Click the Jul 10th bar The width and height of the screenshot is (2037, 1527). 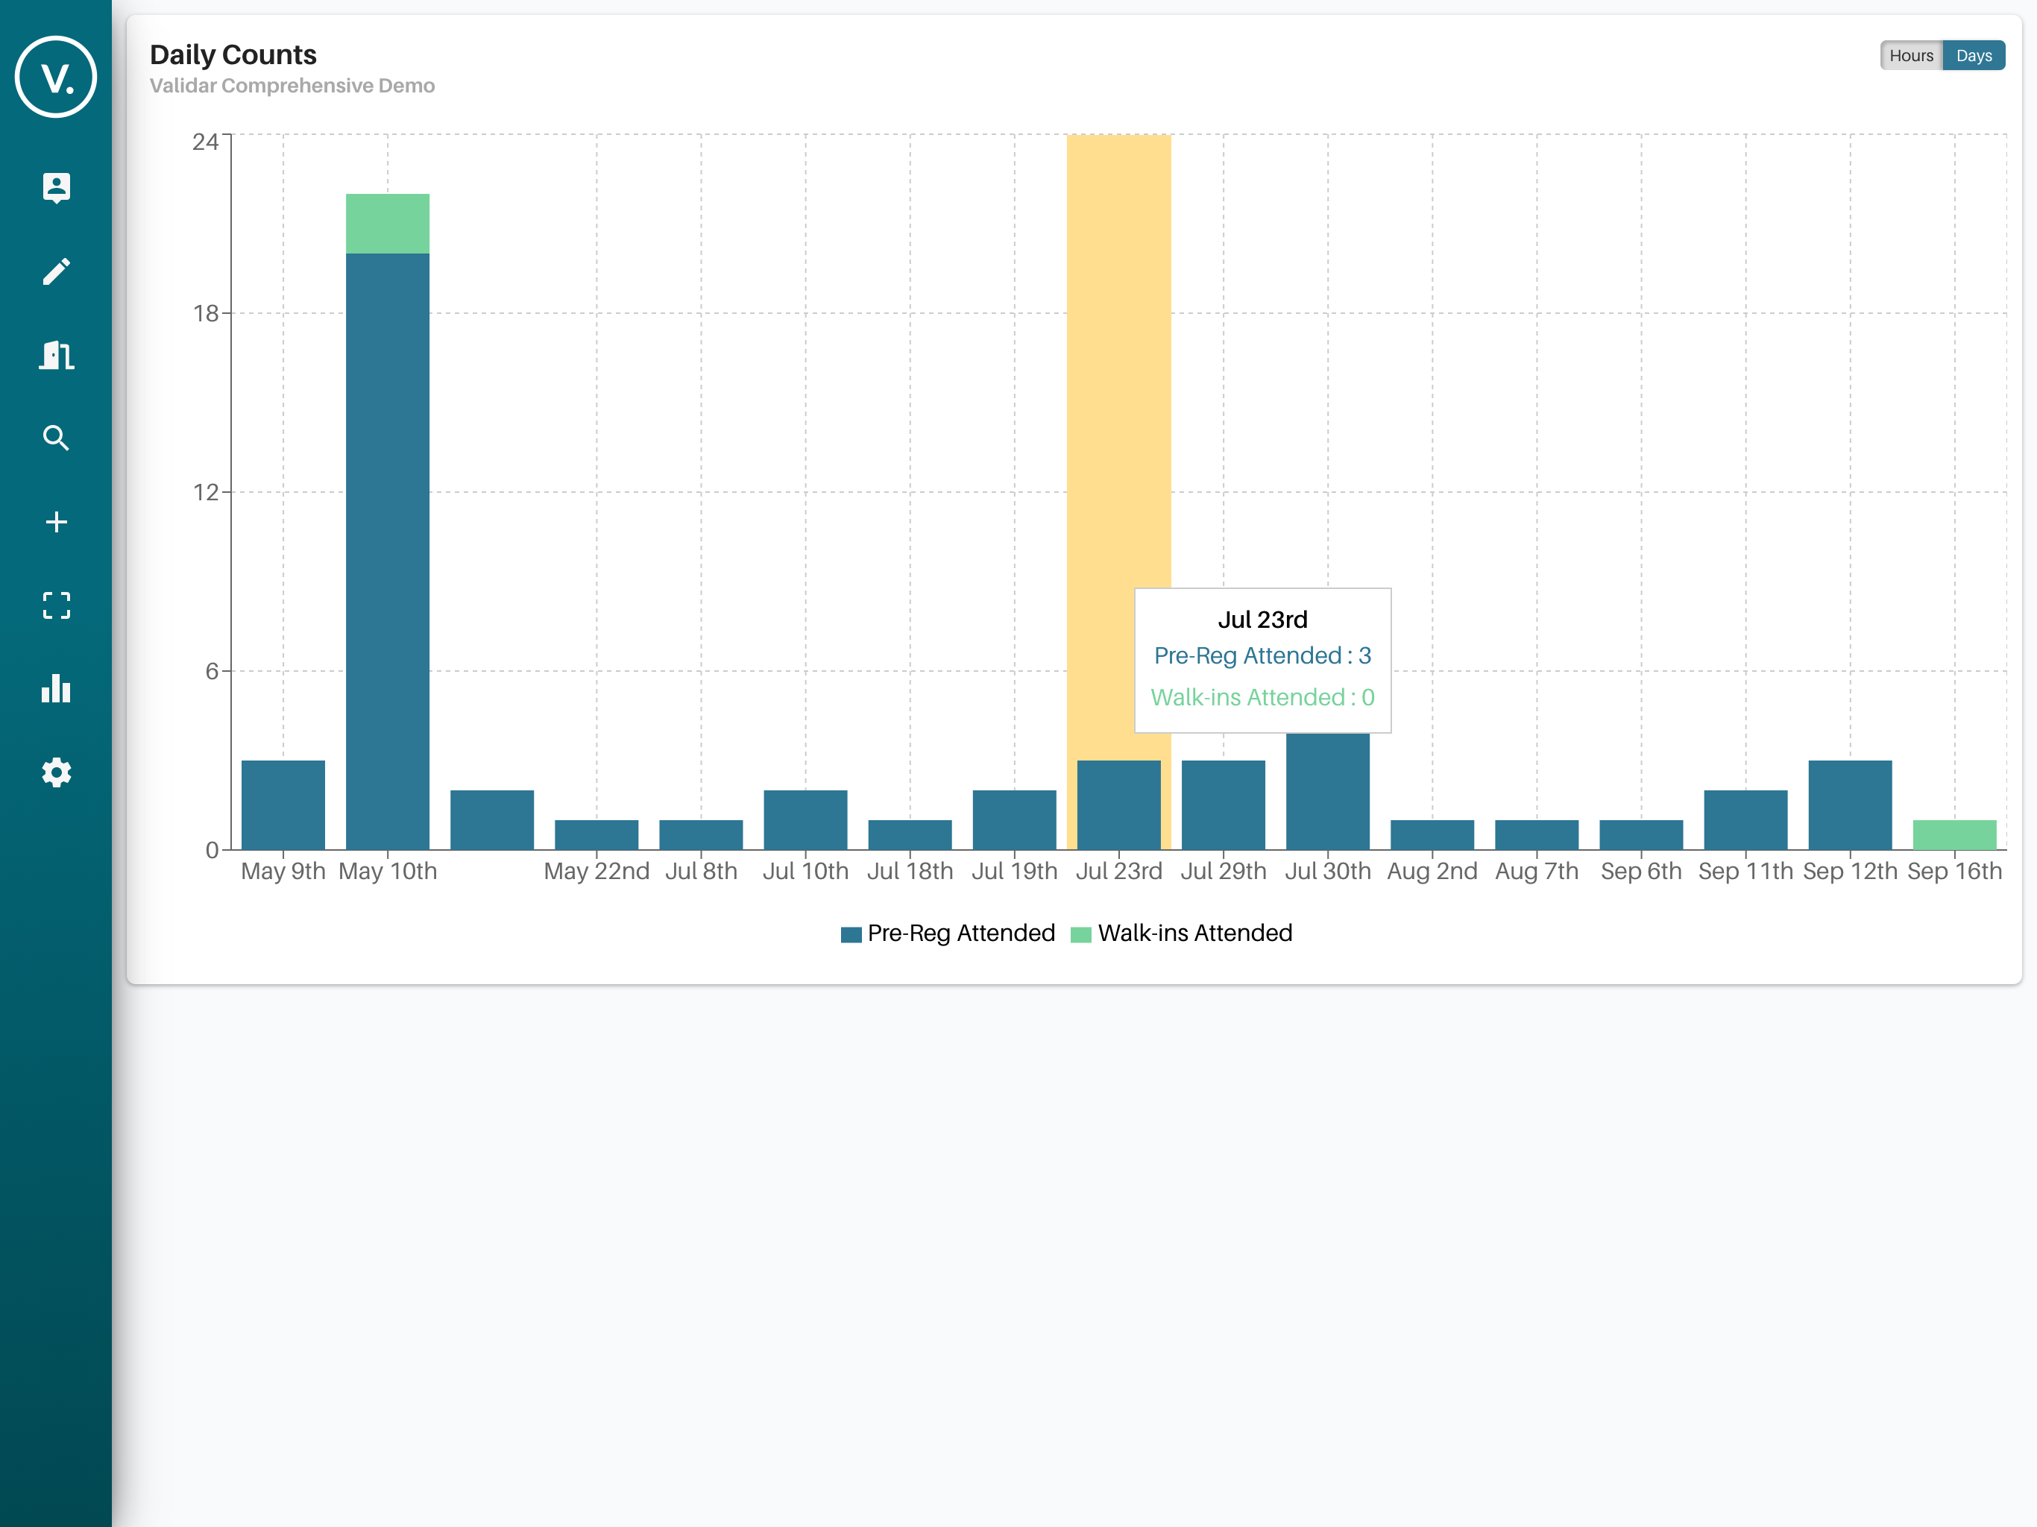805,819
